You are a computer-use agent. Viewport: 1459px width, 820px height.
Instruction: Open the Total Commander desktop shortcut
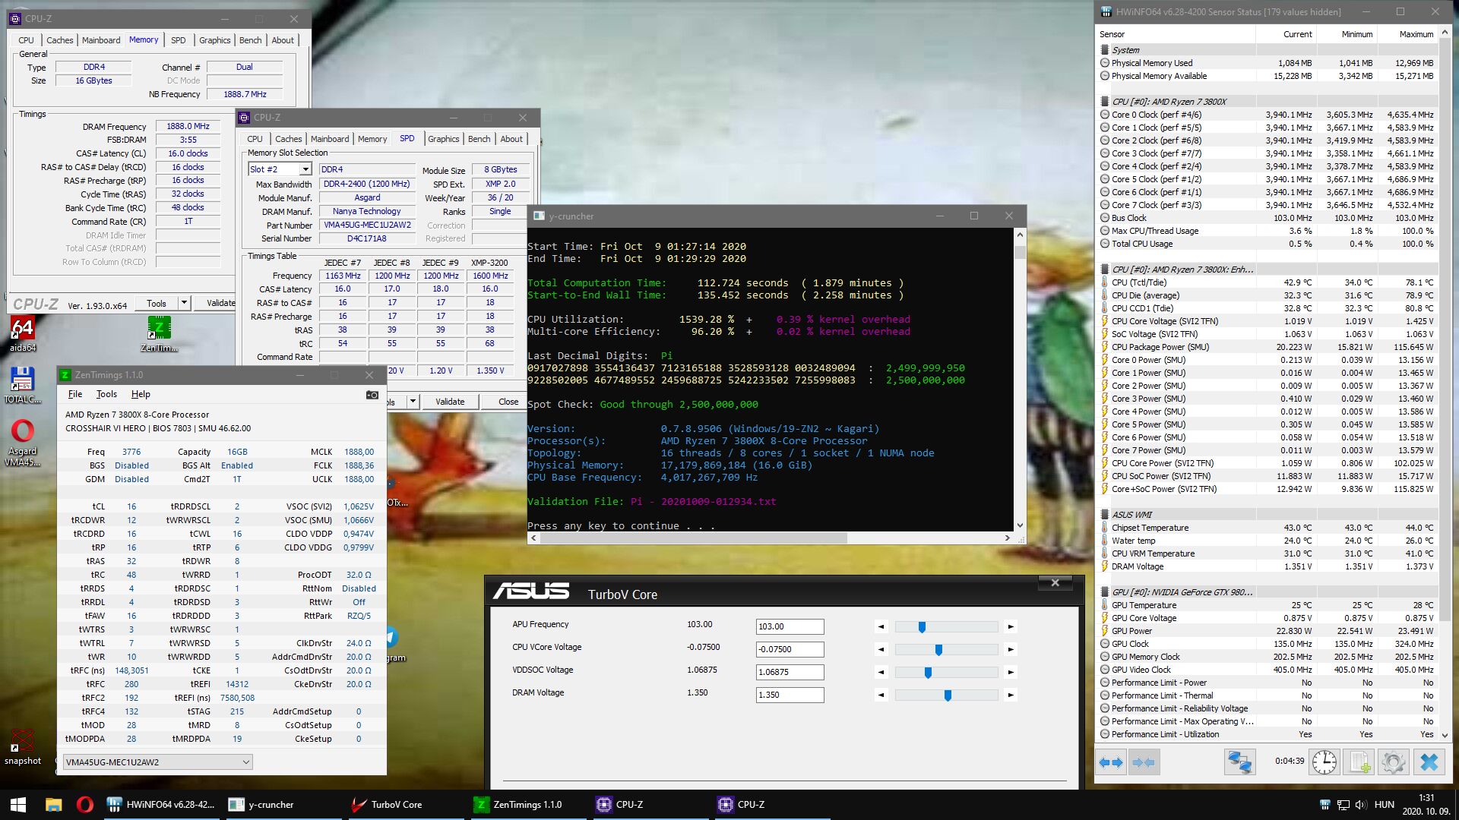pos(22,386)
